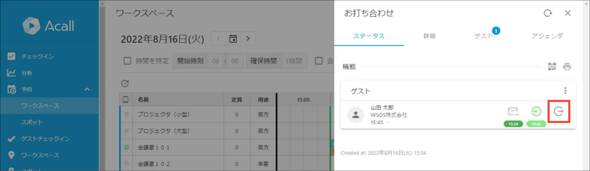Click the mail sent icon for 山田 太郎
The height and width of the screenshot is (171, 590).
click(513, 111)
